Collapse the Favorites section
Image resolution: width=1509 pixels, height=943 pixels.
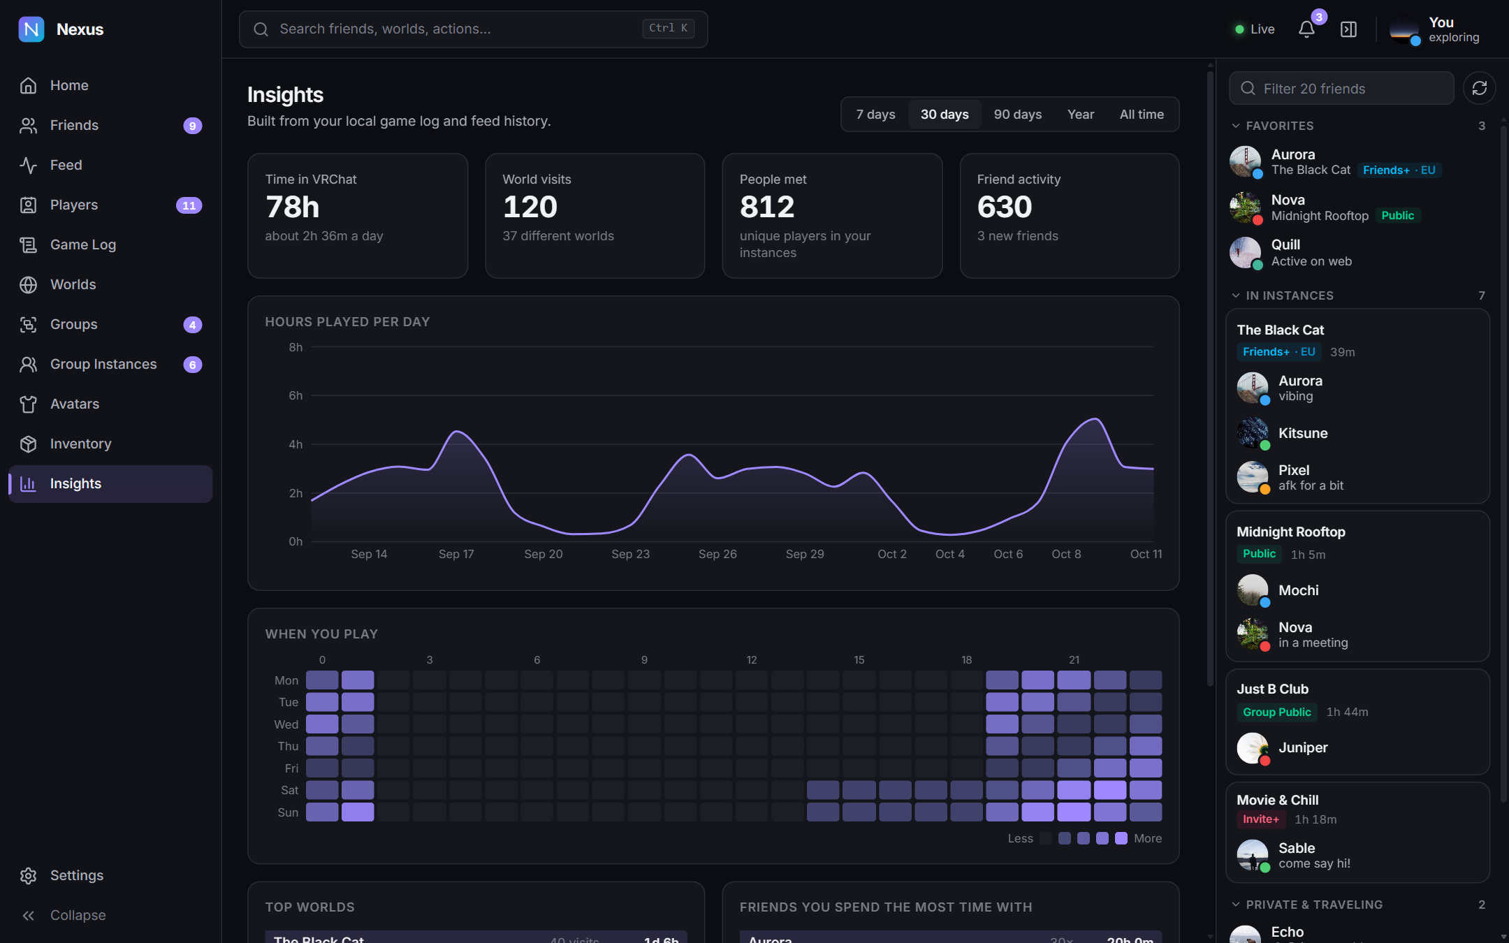[x=1236, y=126]
